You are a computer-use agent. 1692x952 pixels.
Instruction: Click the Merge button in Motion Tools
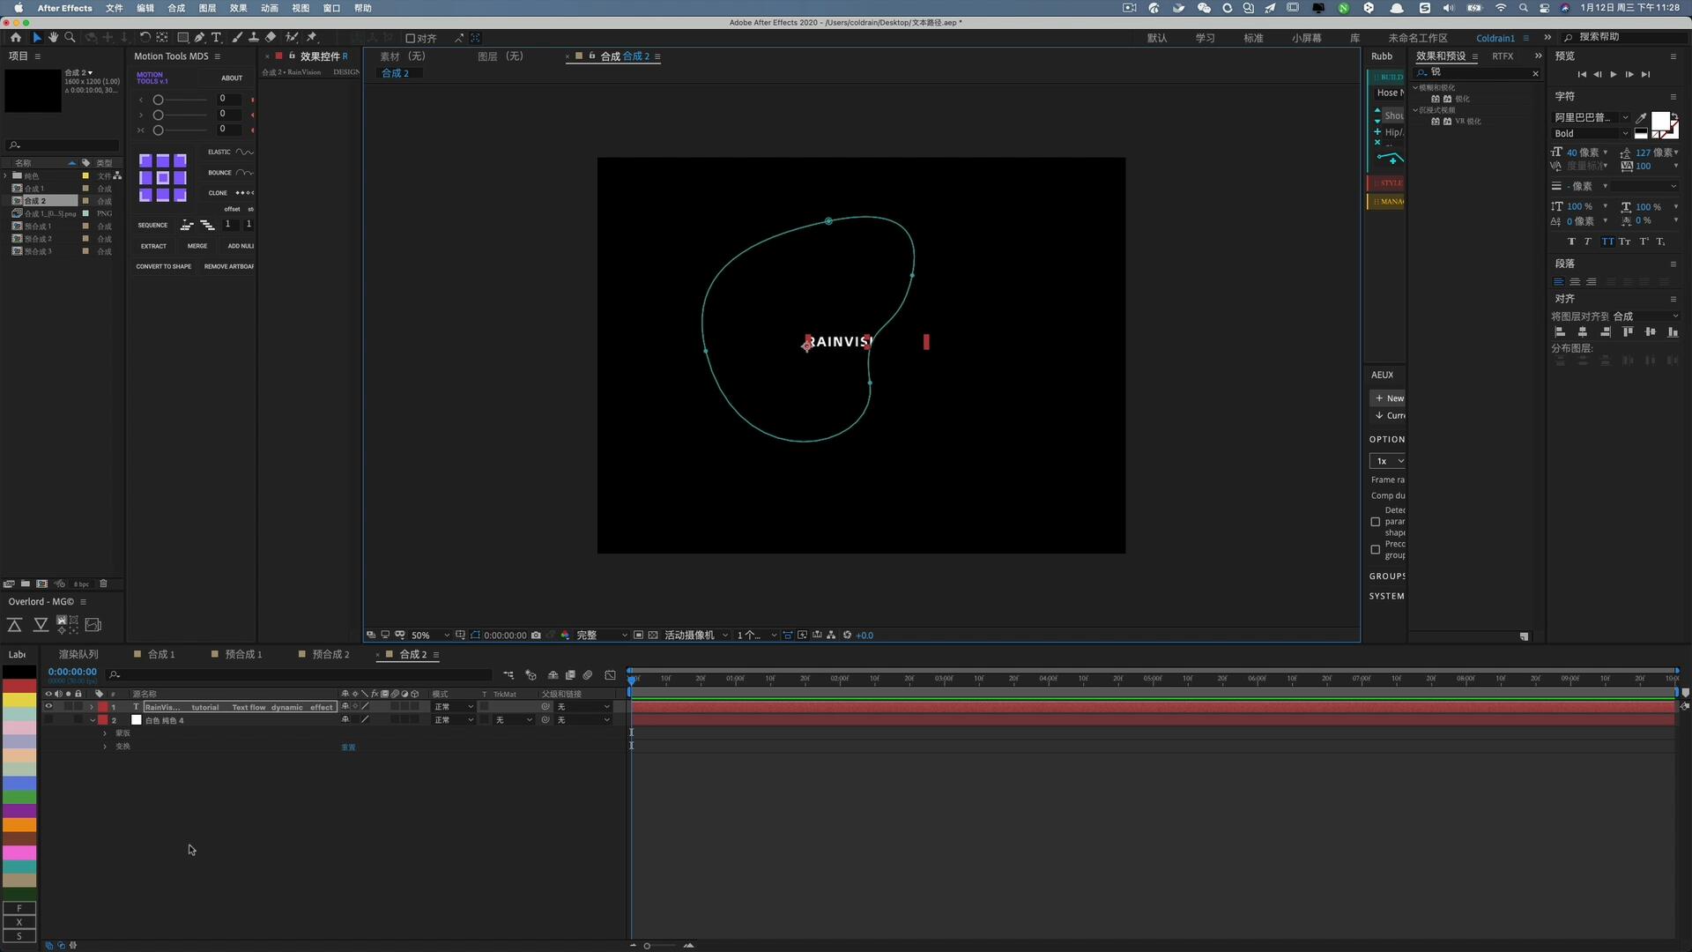tap(196, 245)
